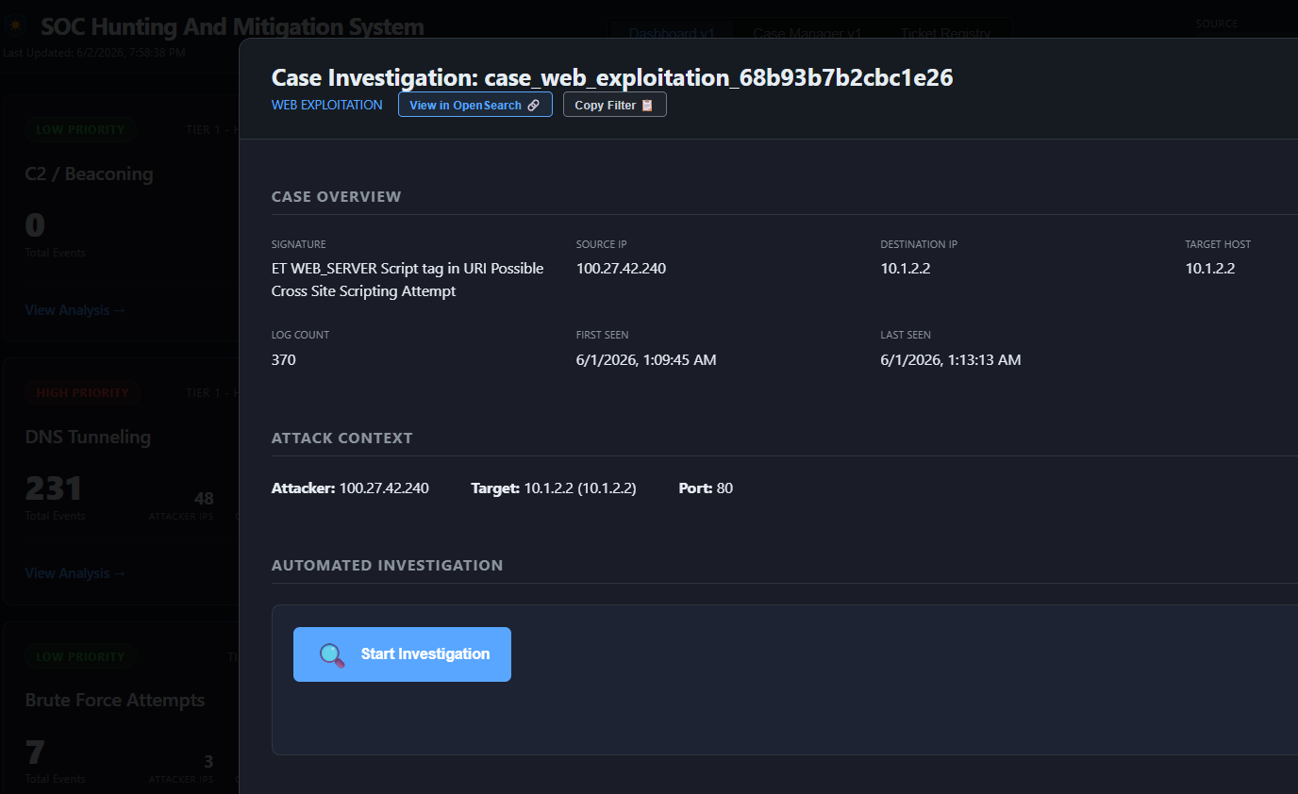Click the Brute Force Attempts card title

(115, 701)
